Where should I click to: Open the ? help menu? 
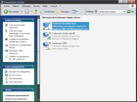[x=60, y=6]
